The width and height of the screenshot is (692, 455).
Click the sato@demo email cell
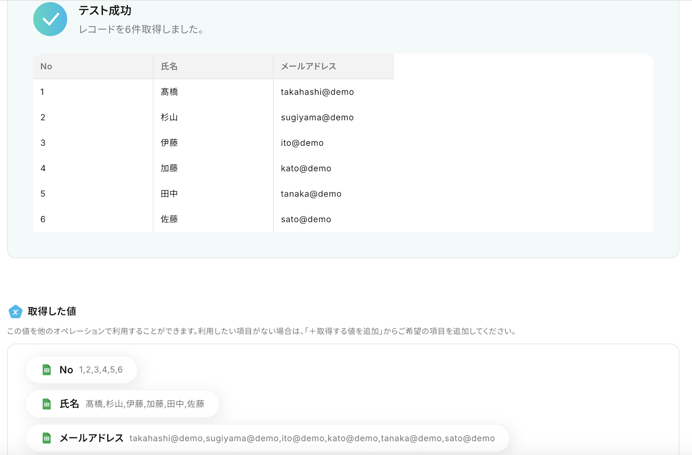[306, 219]
